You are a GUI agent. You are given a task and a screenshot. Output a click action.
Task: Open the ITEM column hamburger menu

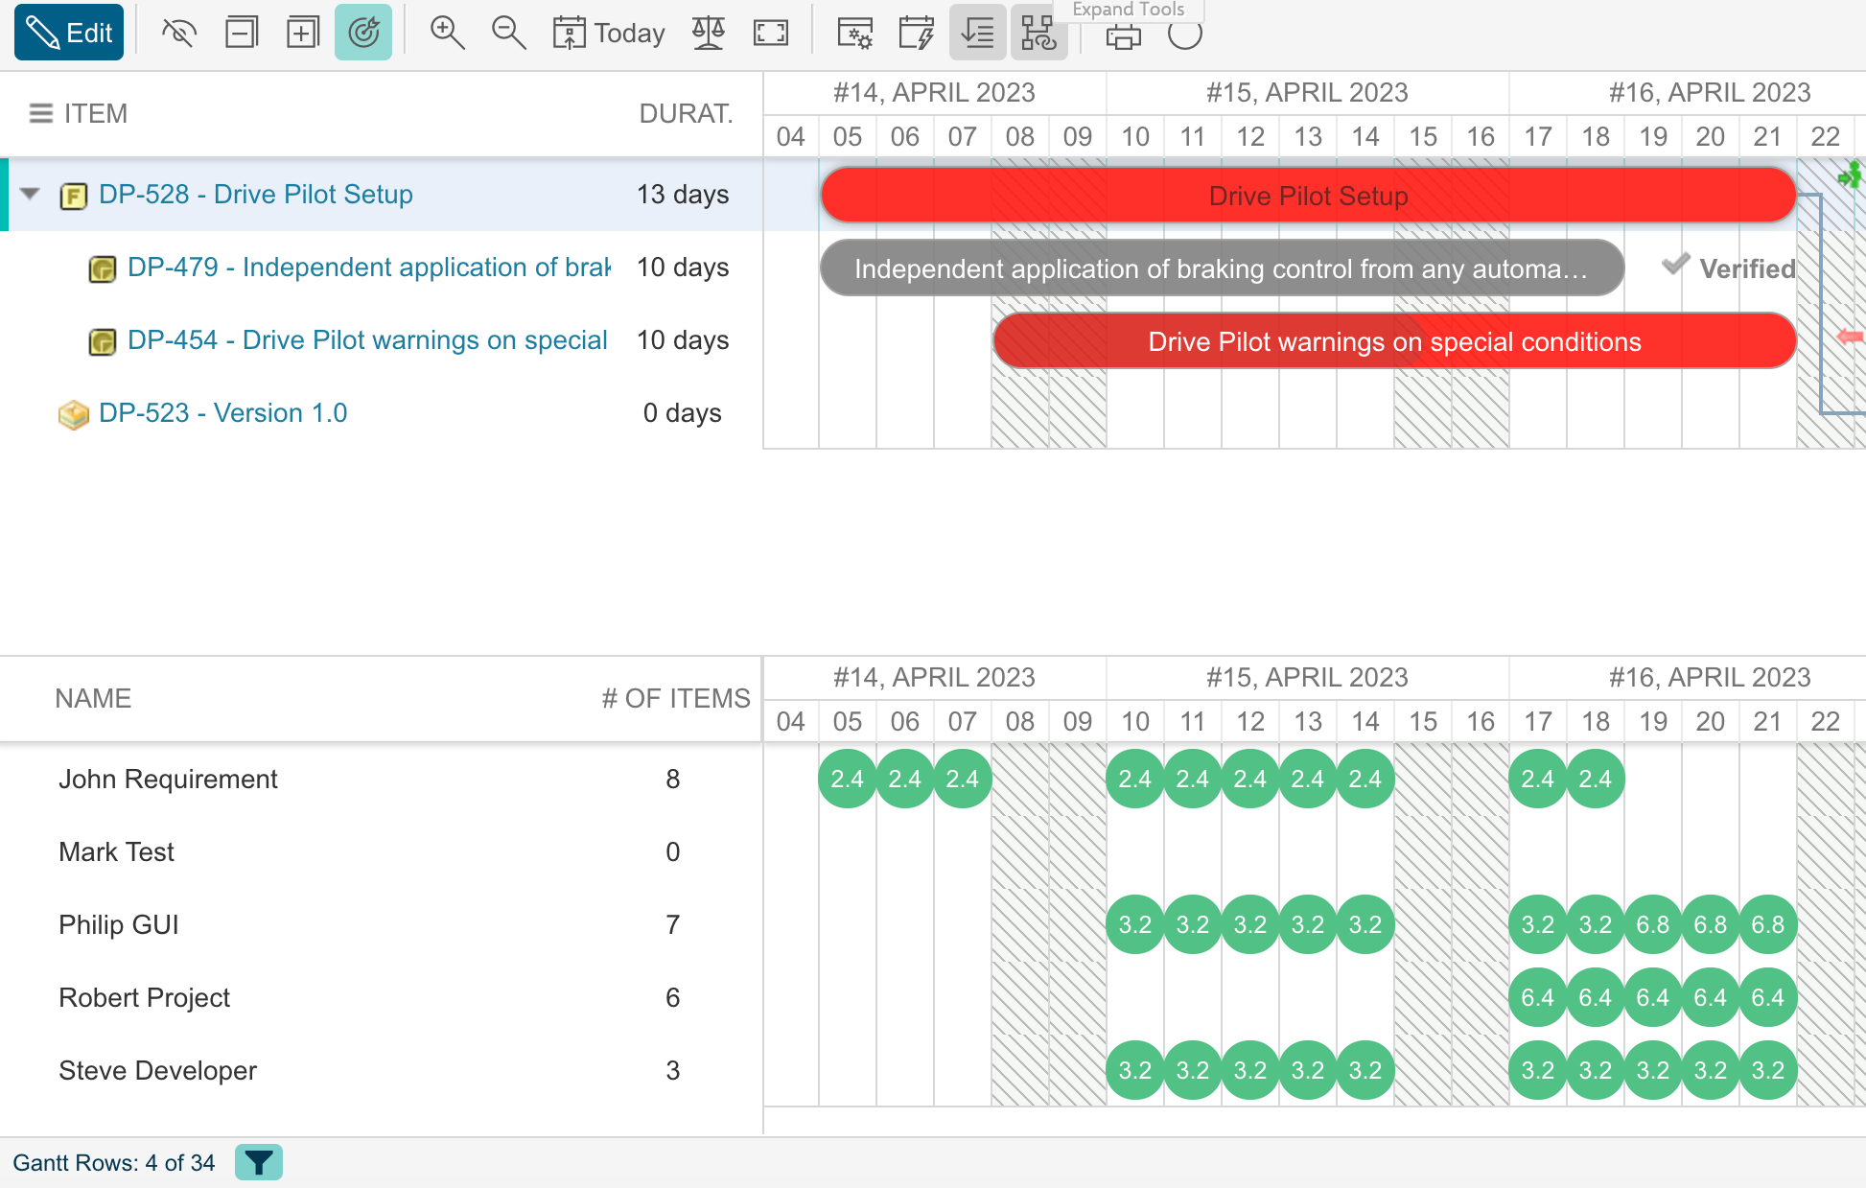(x=40, y=113)
